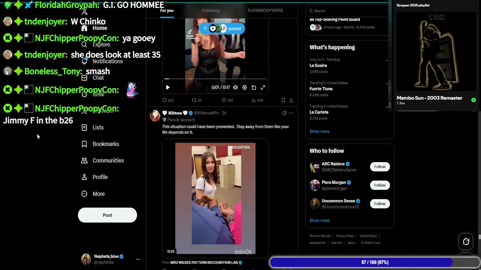
Task: Open Privacy Policy footer link
Action: point(345,236)
